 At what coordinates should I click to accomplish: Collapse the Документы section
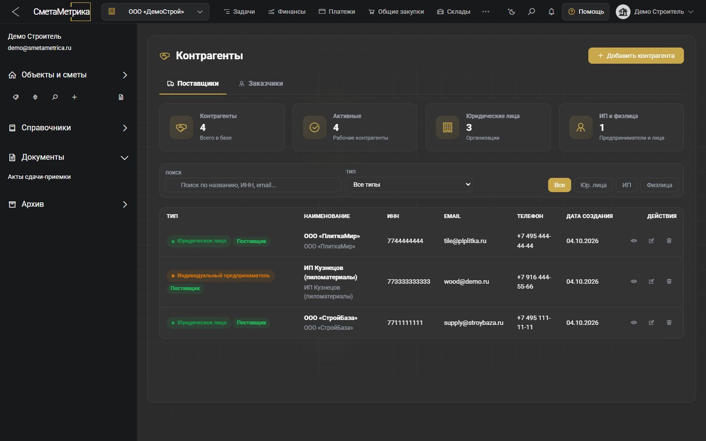point(69,157)
